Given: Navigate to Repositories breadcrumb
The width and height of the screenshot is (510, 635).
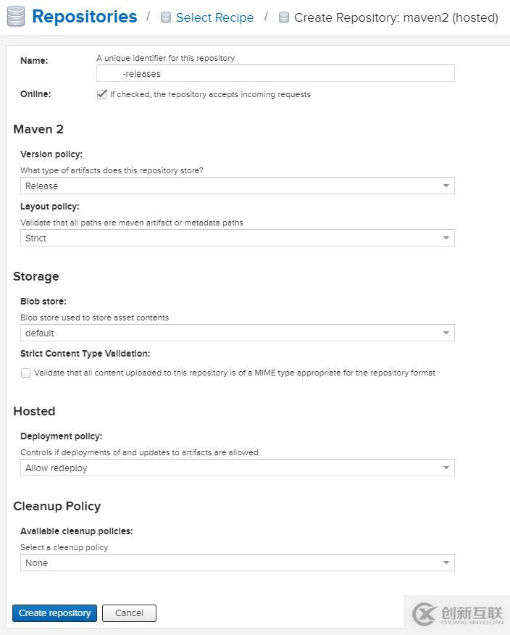Looking at the screenshot, I should (x=84, y=17).
